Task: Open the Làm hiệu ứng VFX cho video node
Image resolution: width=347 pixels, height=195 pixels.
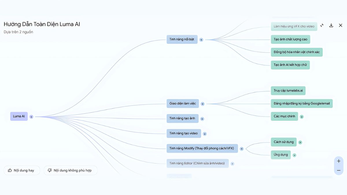Action: coord(294,27)
